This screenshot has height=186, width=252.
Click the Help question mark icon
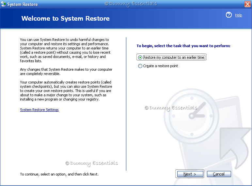tap(229, 15)
